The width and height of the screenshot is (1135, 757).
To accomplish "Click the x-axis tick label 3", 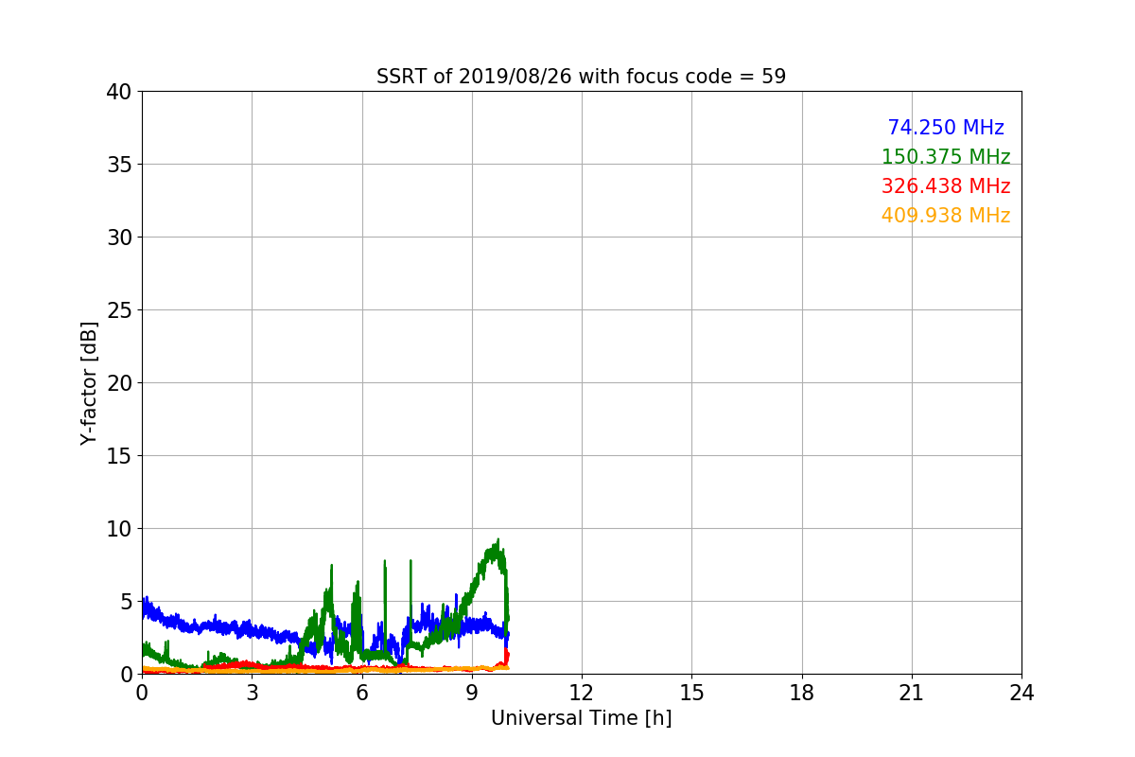I will (x=252, y=693).
